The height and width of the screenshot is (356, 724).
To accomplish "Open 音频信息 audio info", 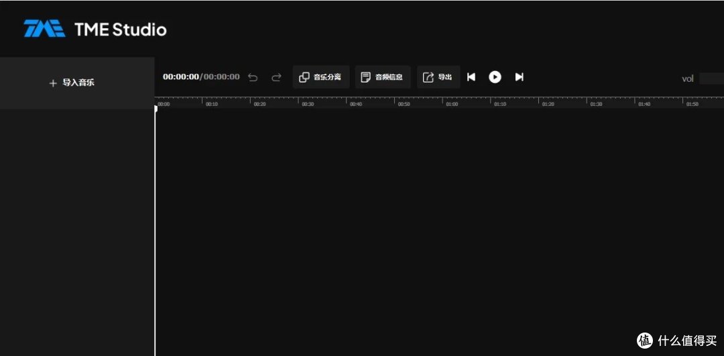I will tap(382, 77).
